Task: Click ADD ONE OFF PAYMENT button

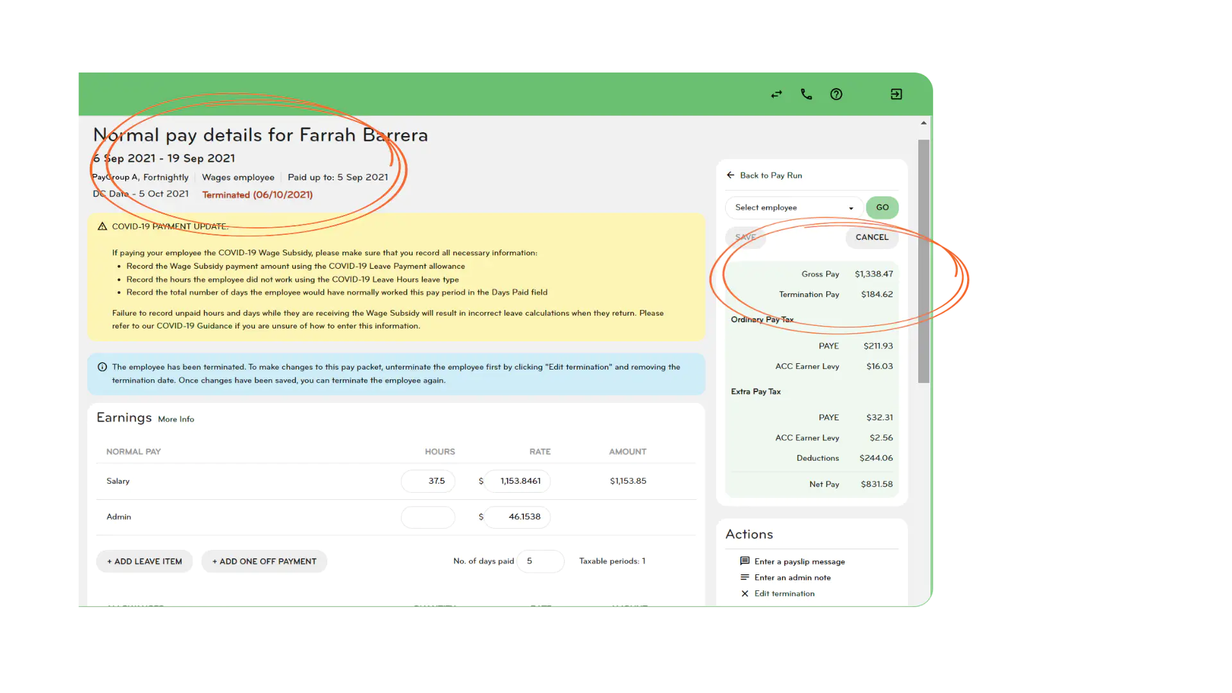Action: pyautogui.click(x=264, y=561)
